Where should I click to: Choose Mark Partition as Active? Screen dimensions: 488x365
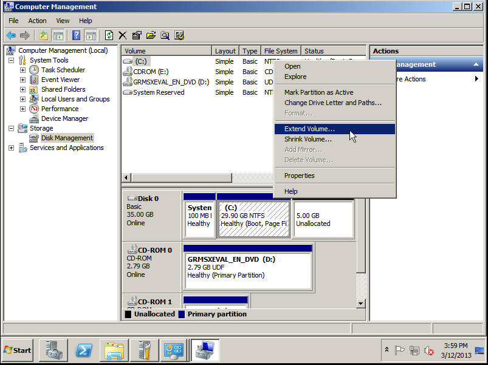335,92
